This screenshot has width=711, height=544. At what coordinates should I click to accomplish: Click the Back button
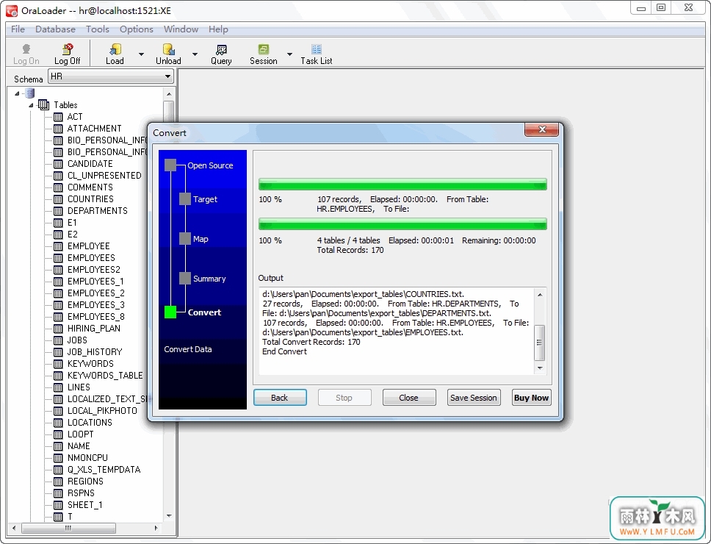[x=280, y=398]
